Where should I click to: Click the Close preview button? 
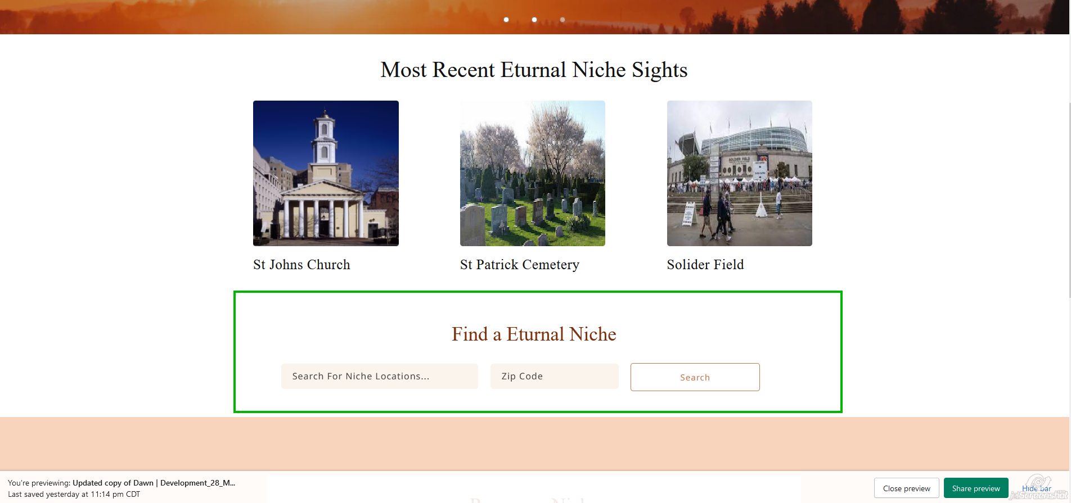tap(906, 488)
